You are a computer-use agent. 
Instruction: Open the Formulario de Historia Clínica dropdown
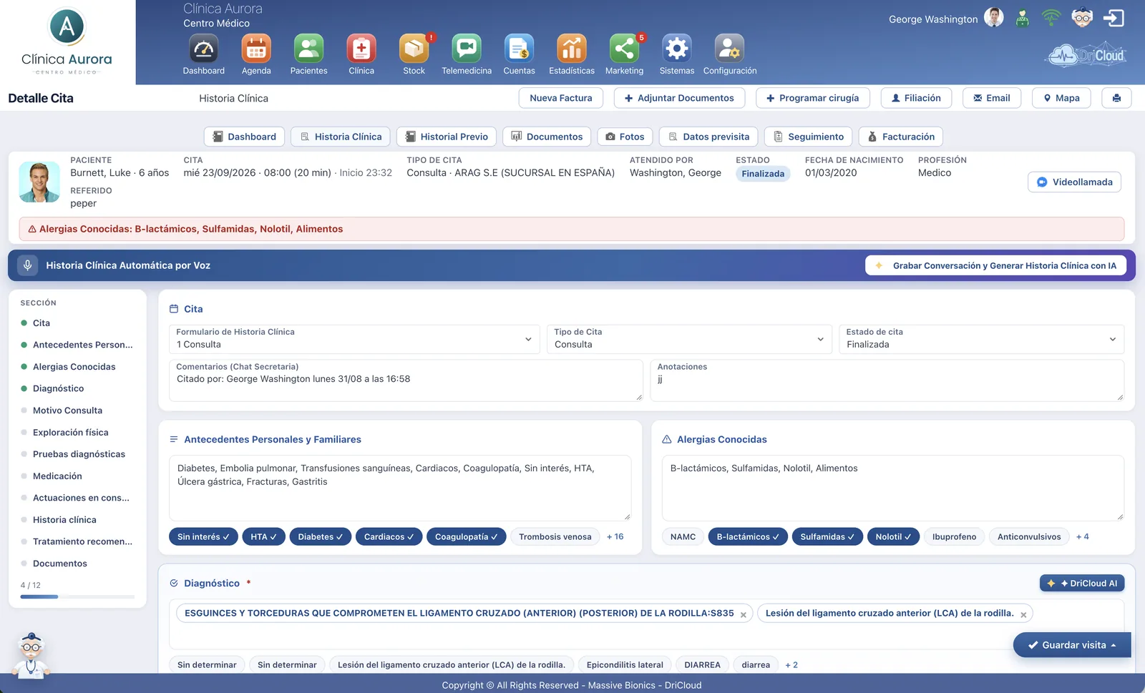354,339
